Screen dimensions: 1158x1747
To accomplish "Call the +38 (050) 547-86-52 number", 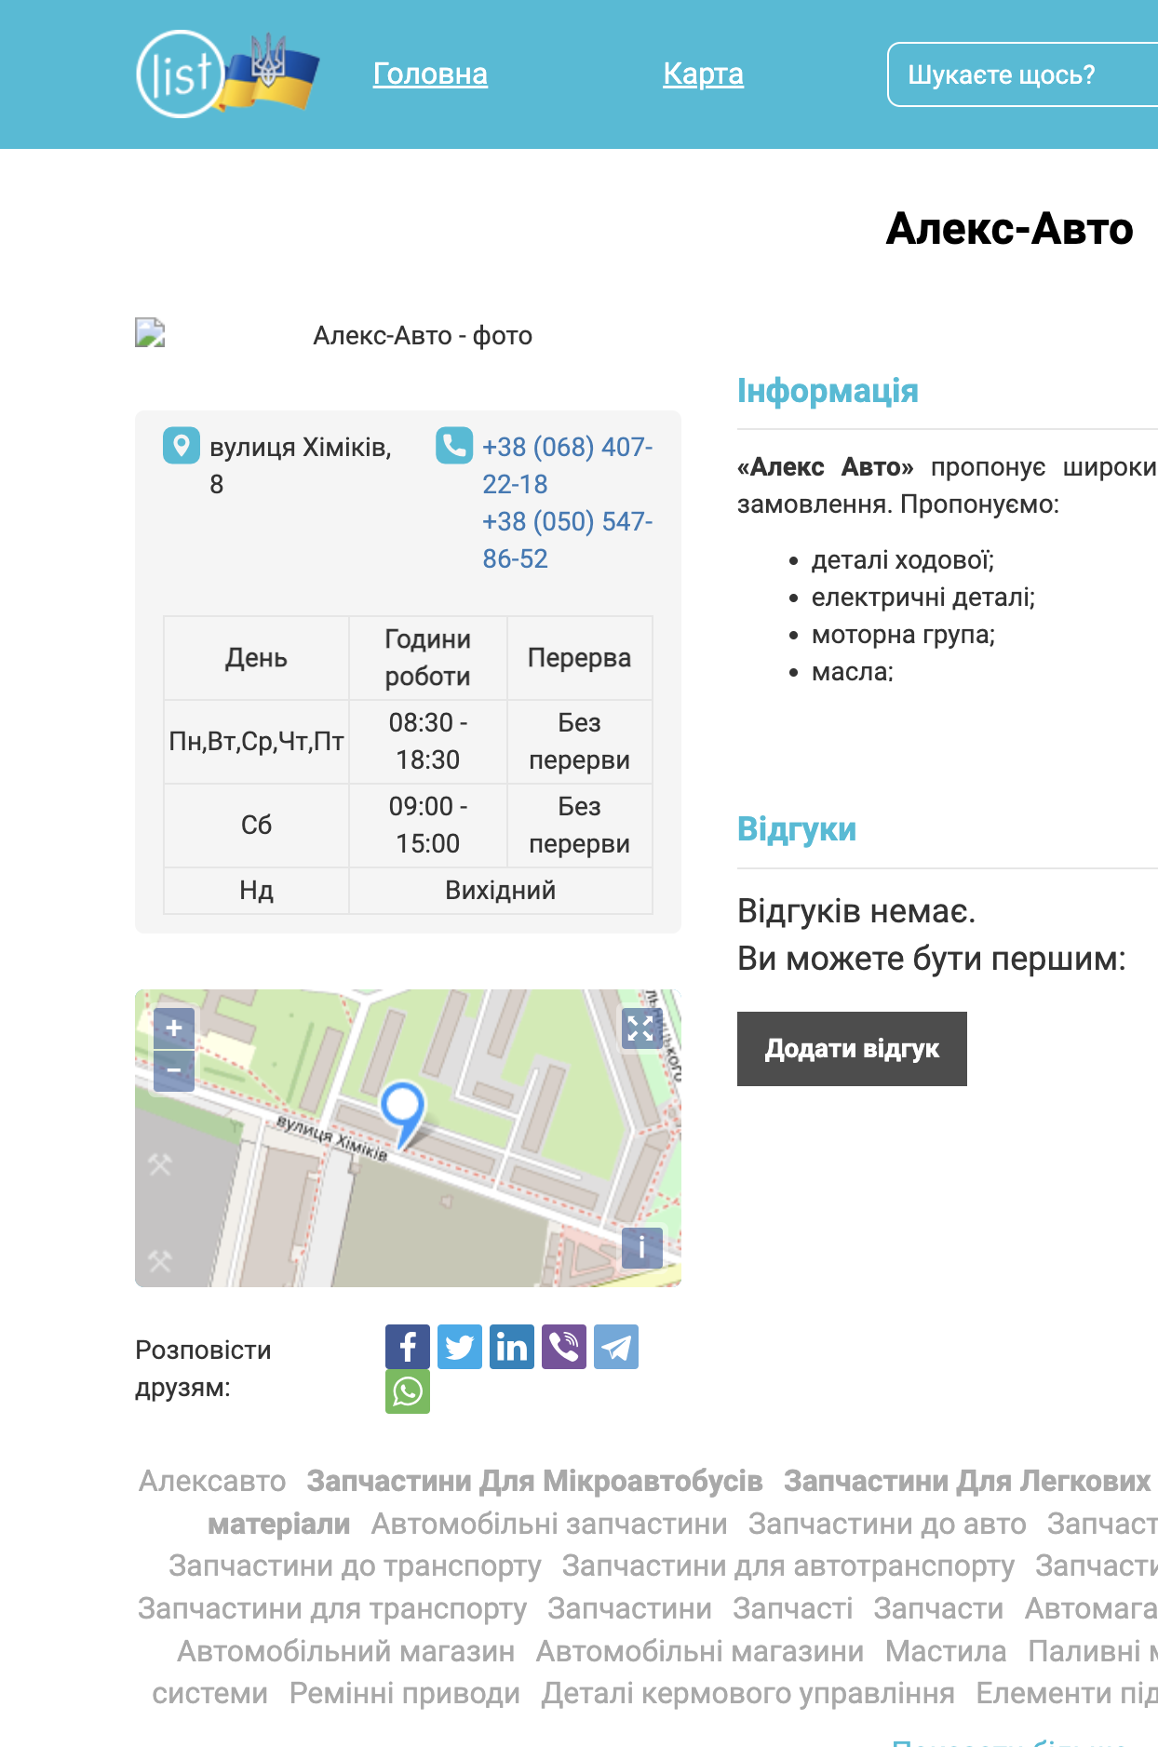I will [567, 540].
